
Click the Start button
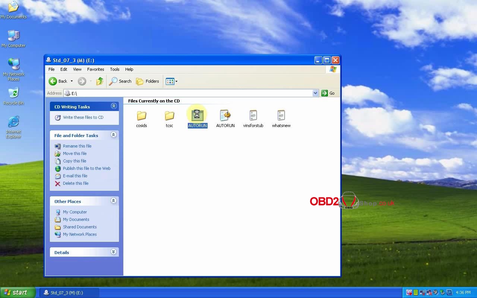18,292
